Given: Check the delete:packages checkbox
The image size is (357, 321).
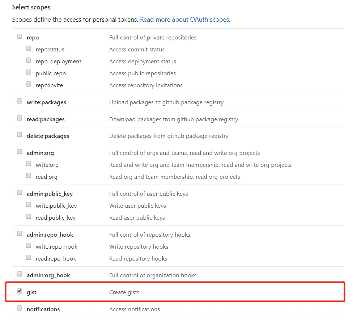Looking at the screenshot, I should (x=20, y=135).
